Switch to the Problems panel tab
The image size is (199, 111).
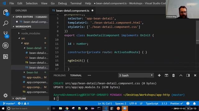coord(59,75)
